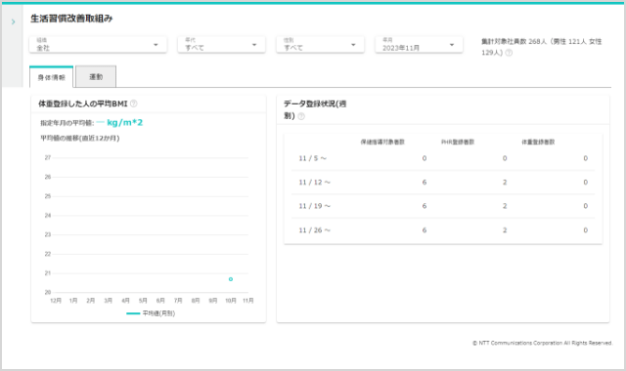626x371 pixels.
Task: Click the 体重登録者数 column header
Action: click(x=538, y=142)
